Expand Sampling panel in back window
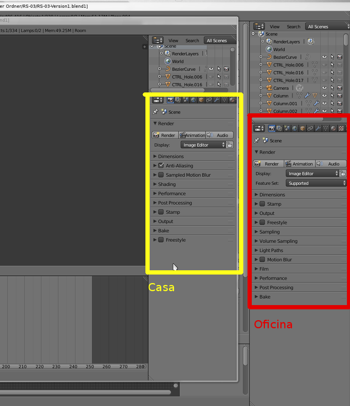The height and width of the screenshot is (406, 350). [299, 232]
